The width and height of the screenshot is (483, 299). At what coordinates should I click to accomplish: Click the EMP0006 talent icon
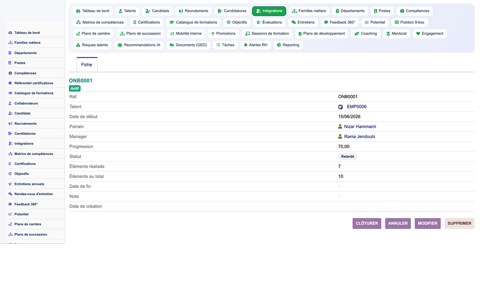(341, 107)
